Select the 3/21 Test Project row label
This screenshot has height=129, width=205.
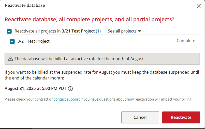pos(34,41)
